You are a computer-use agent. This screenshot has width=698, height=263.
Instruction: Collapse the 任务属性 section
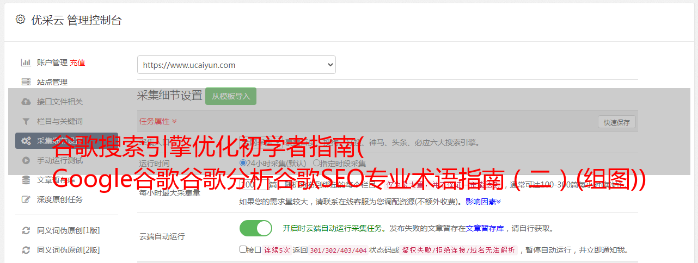[x=158, y=121]
